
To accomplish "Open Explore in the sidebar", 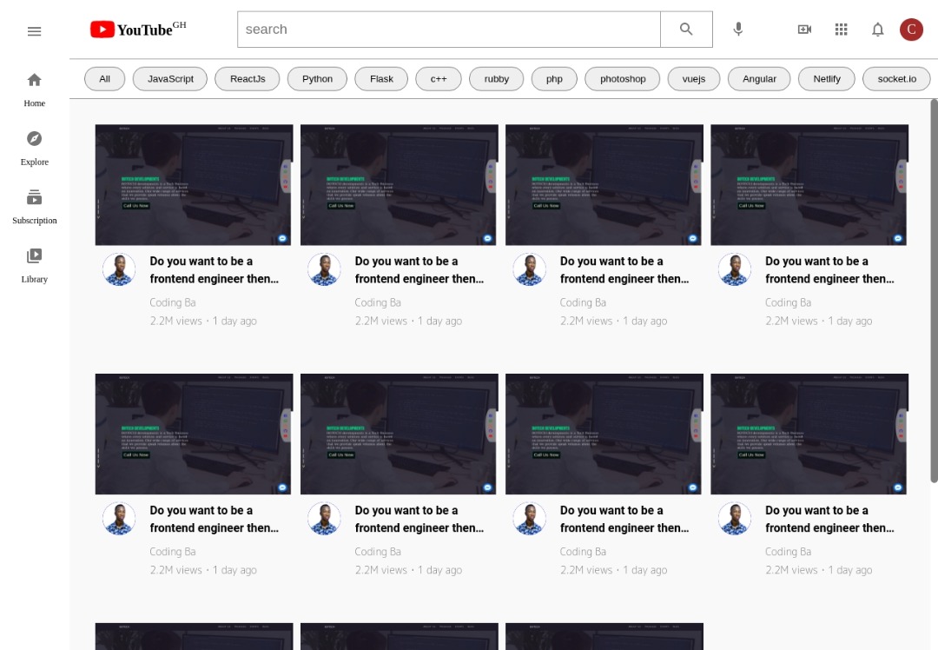I will [34, 149].
